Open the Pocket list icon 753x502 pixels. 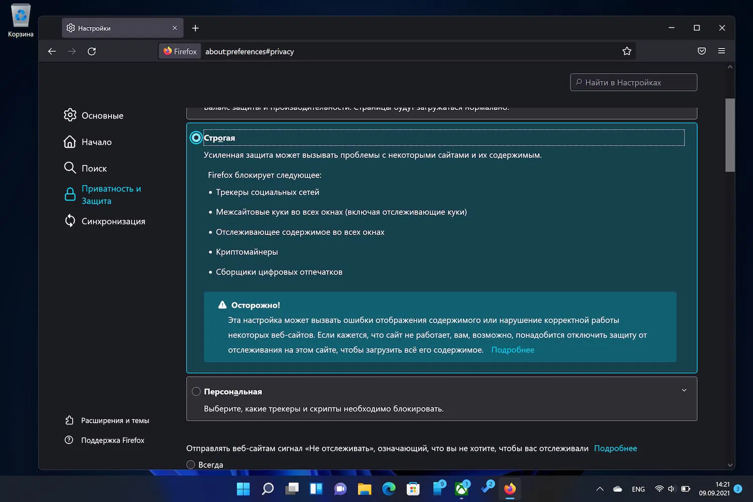click(x=702, y=51)
